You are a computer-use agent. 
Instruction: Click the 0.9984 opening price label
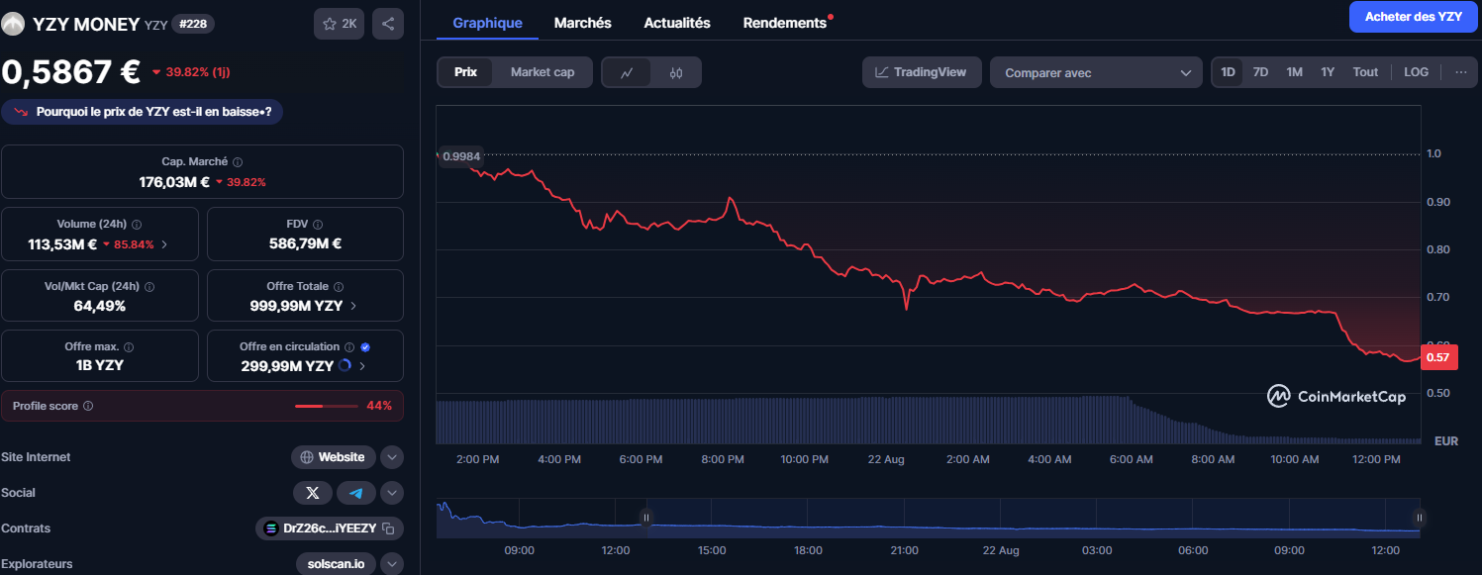(x=460, y=156)
